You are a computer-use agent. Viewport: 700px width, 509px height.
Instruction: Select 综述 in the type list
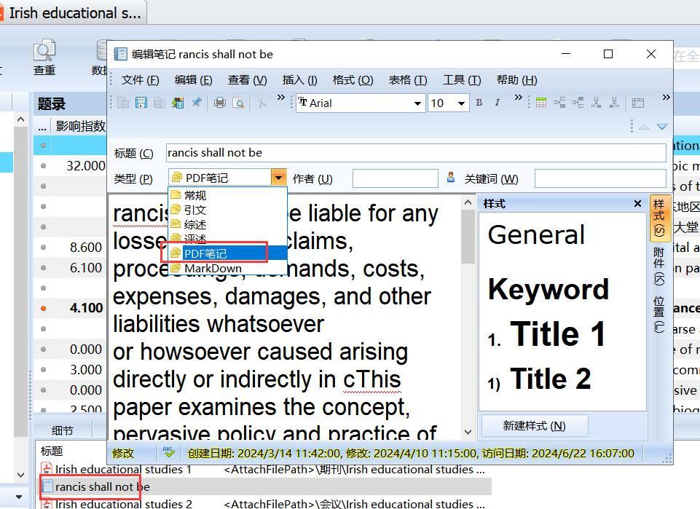pos(228,224)
